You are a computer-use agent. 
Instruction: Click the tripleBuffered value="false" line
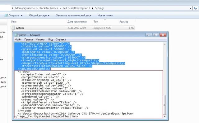[49, 102]
